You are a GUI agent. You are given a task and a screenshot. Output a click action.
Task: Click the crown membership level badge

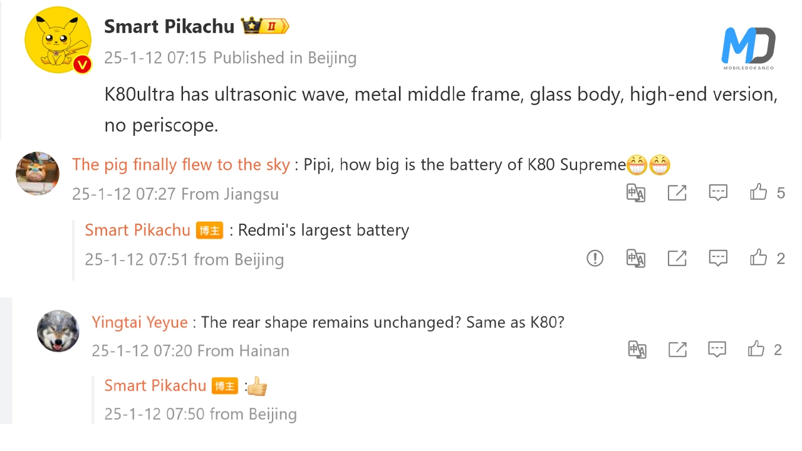[x=264, y=26]
